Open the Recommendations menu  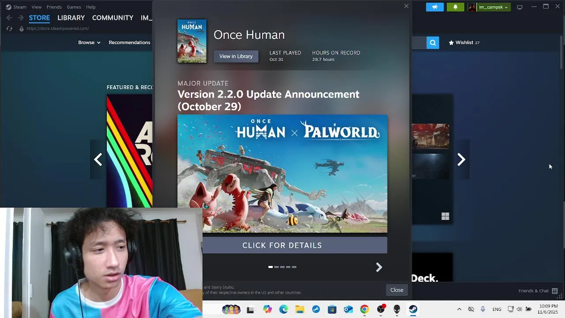[x=129, y=42]
